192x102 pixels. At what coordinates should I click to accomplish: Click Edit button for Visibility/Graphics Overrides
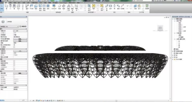[20, 39]
